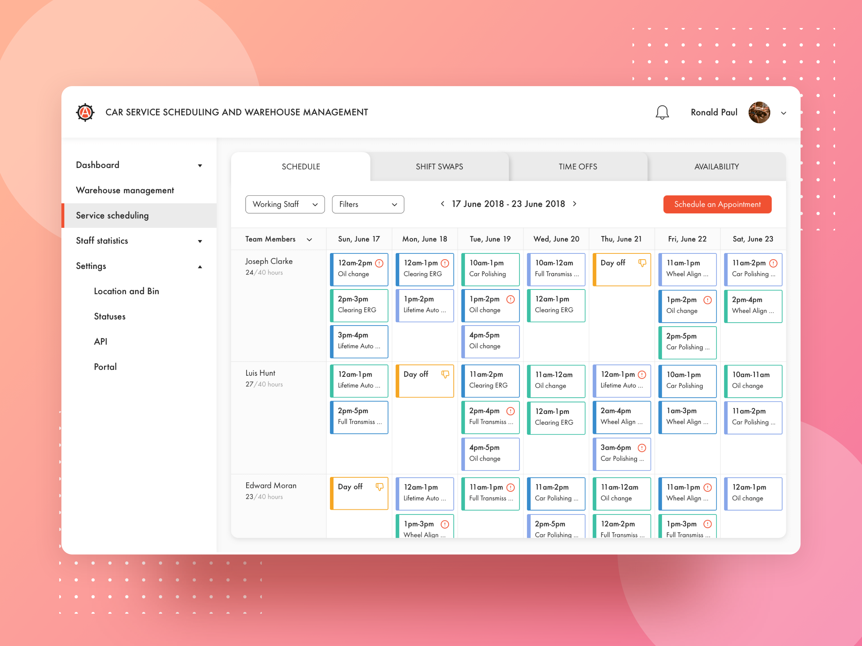
Task: Collapse the Settings sidebar section arrow
Action: (x=200, y=267)
